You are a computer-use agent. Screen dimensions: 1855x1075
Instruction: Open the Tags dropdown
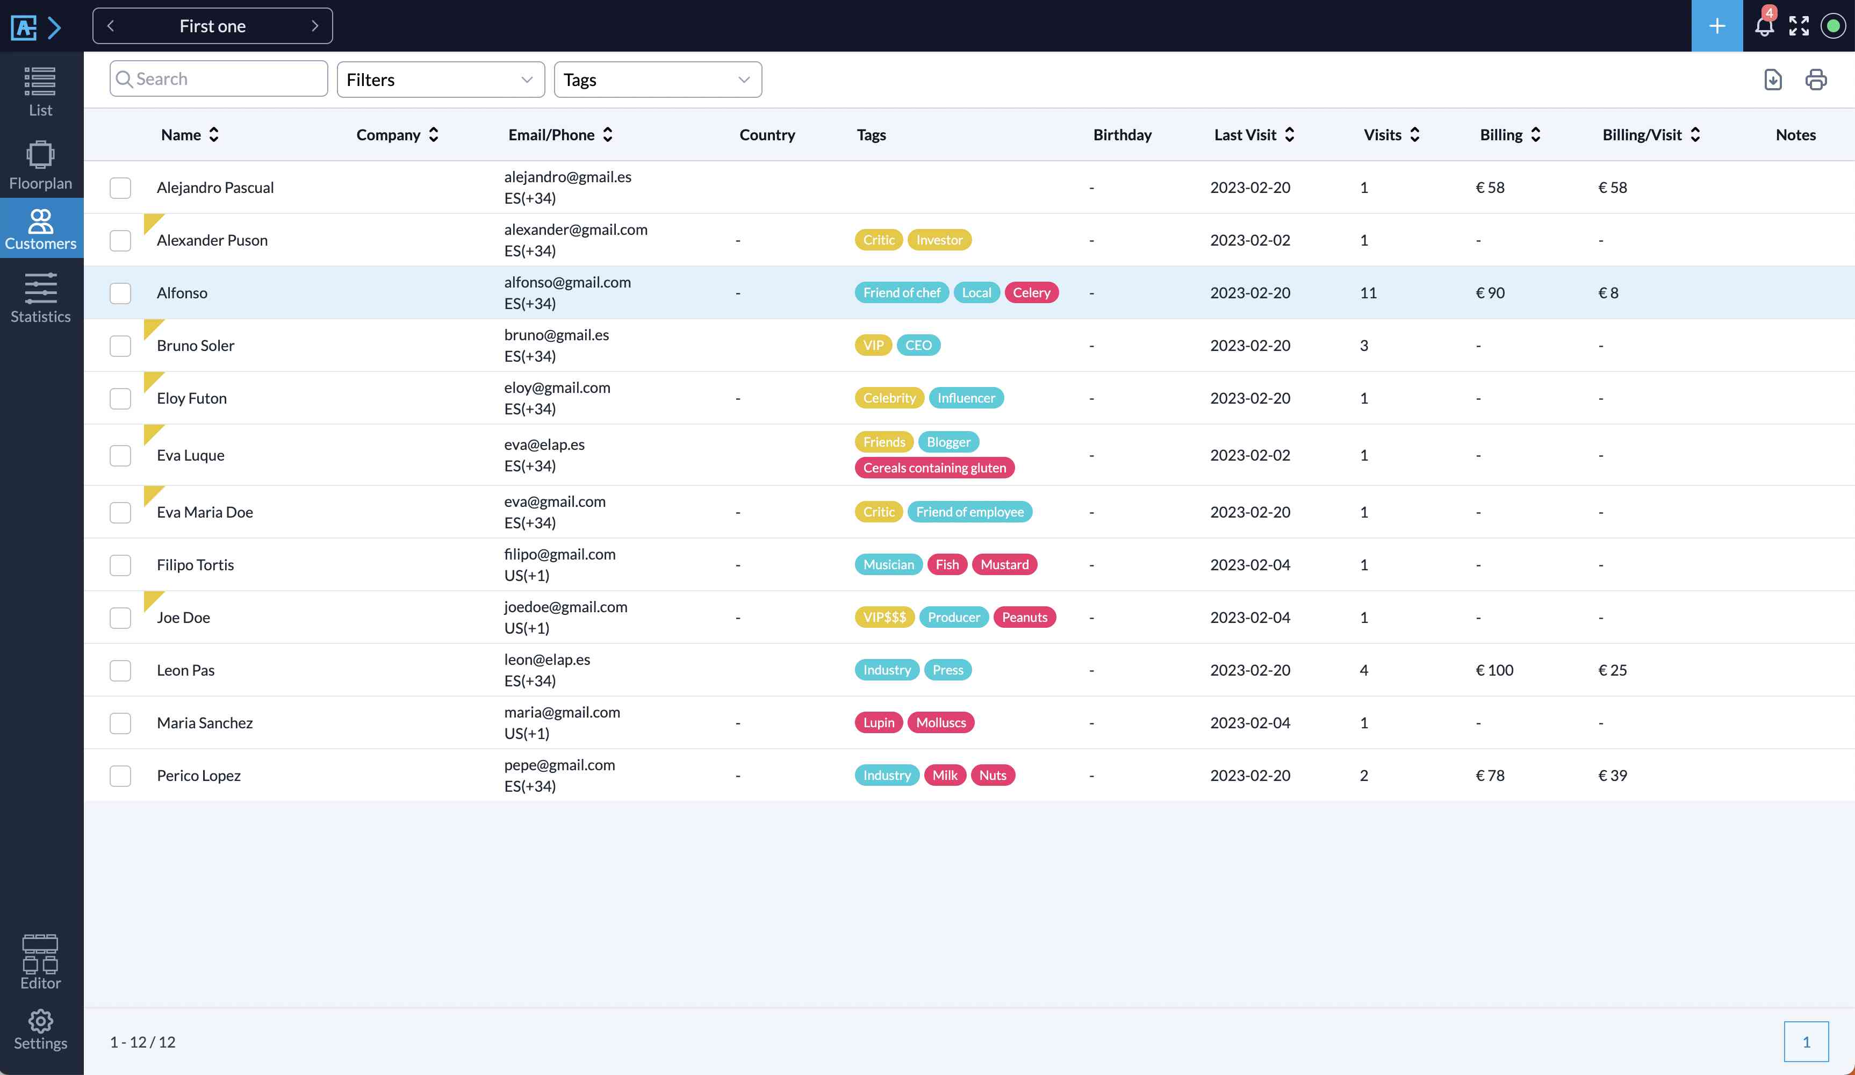(x=657, y=80)
